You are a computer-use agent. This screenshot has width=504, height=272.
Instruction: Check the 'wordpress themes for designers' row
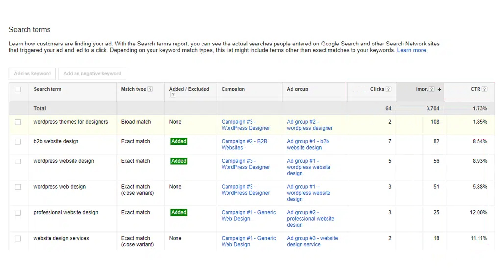pyautogui.click(x=18, y=122)
